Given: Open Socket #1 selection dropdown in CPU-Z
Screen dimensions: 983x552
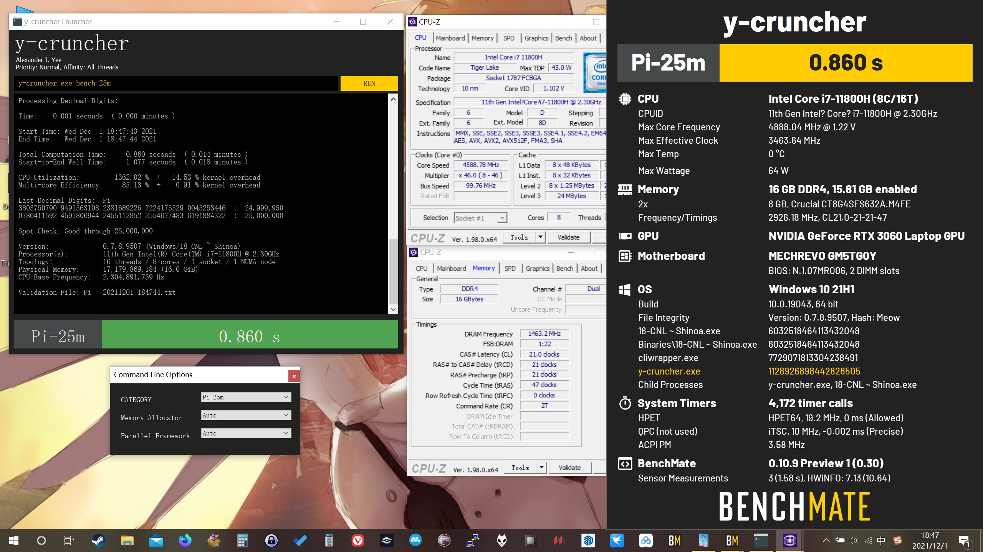Looking at the screenshot, I should click(480, 218).
